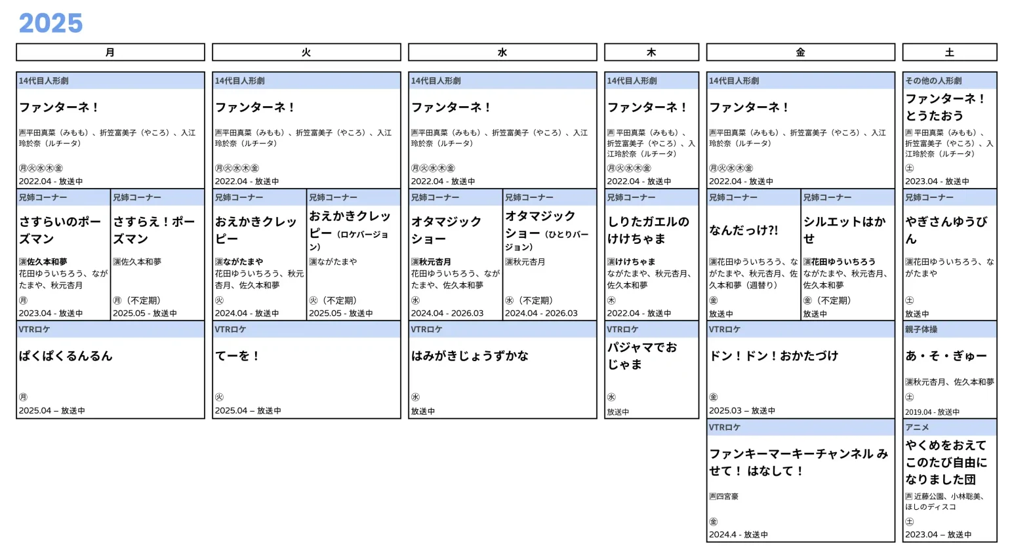Click the performer icon next to bold けけちゃま
Image resolution: width=1014 pixels, height=559 pixels.
[611, 262]
